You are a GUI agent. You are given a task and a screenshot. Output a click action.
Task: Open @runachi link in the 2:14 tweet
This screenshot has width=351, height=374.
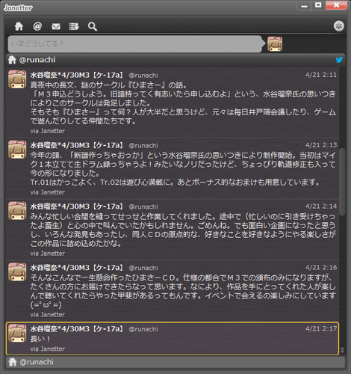coord(143,206)
